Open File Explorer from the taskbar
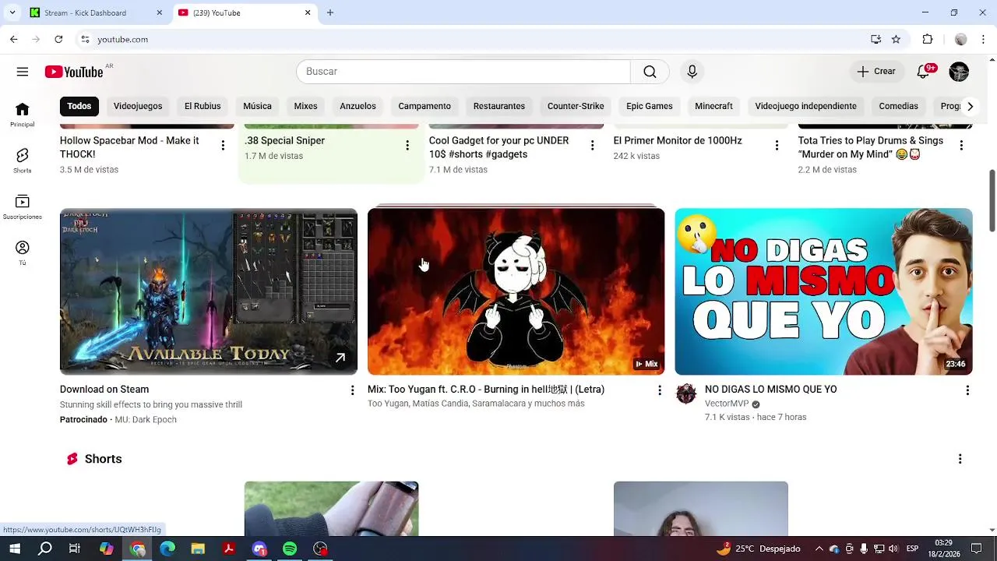Viewport: 997px width, 561px height. pos(198,549)
